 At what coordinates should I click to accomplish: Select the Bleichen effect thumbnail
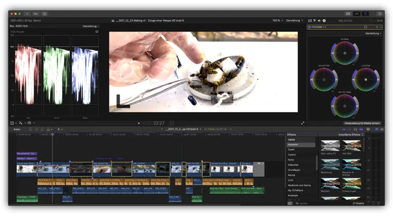click(330, 184)
